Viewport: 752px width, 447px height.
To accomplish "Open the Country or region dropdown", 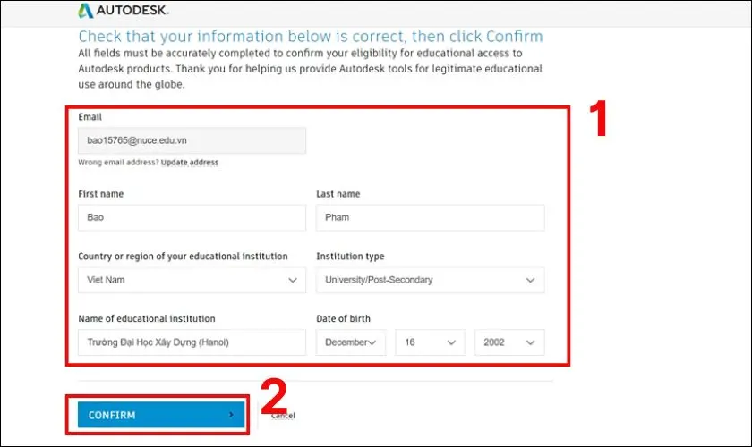I will 192,280.
